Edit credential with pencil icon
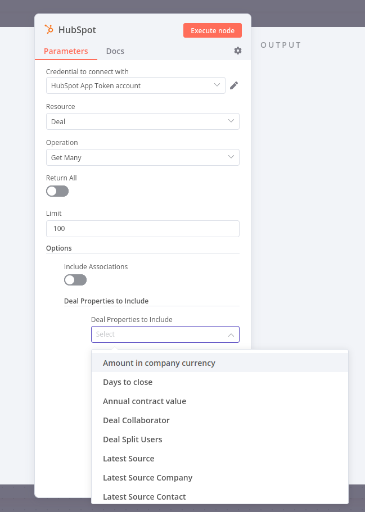Screen dimensions: 365x512 click(x=234, y=85)
